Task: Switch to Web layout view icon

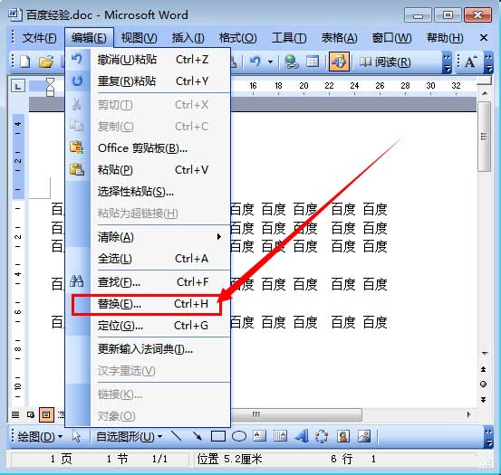Action: (31, 414)
